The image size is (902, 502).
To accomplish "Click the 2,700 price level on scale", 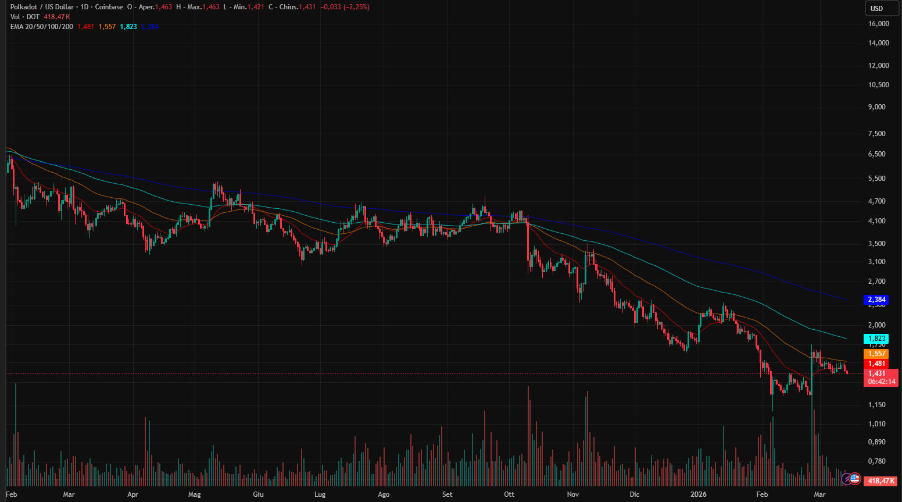I will click(x=877, y=282).
